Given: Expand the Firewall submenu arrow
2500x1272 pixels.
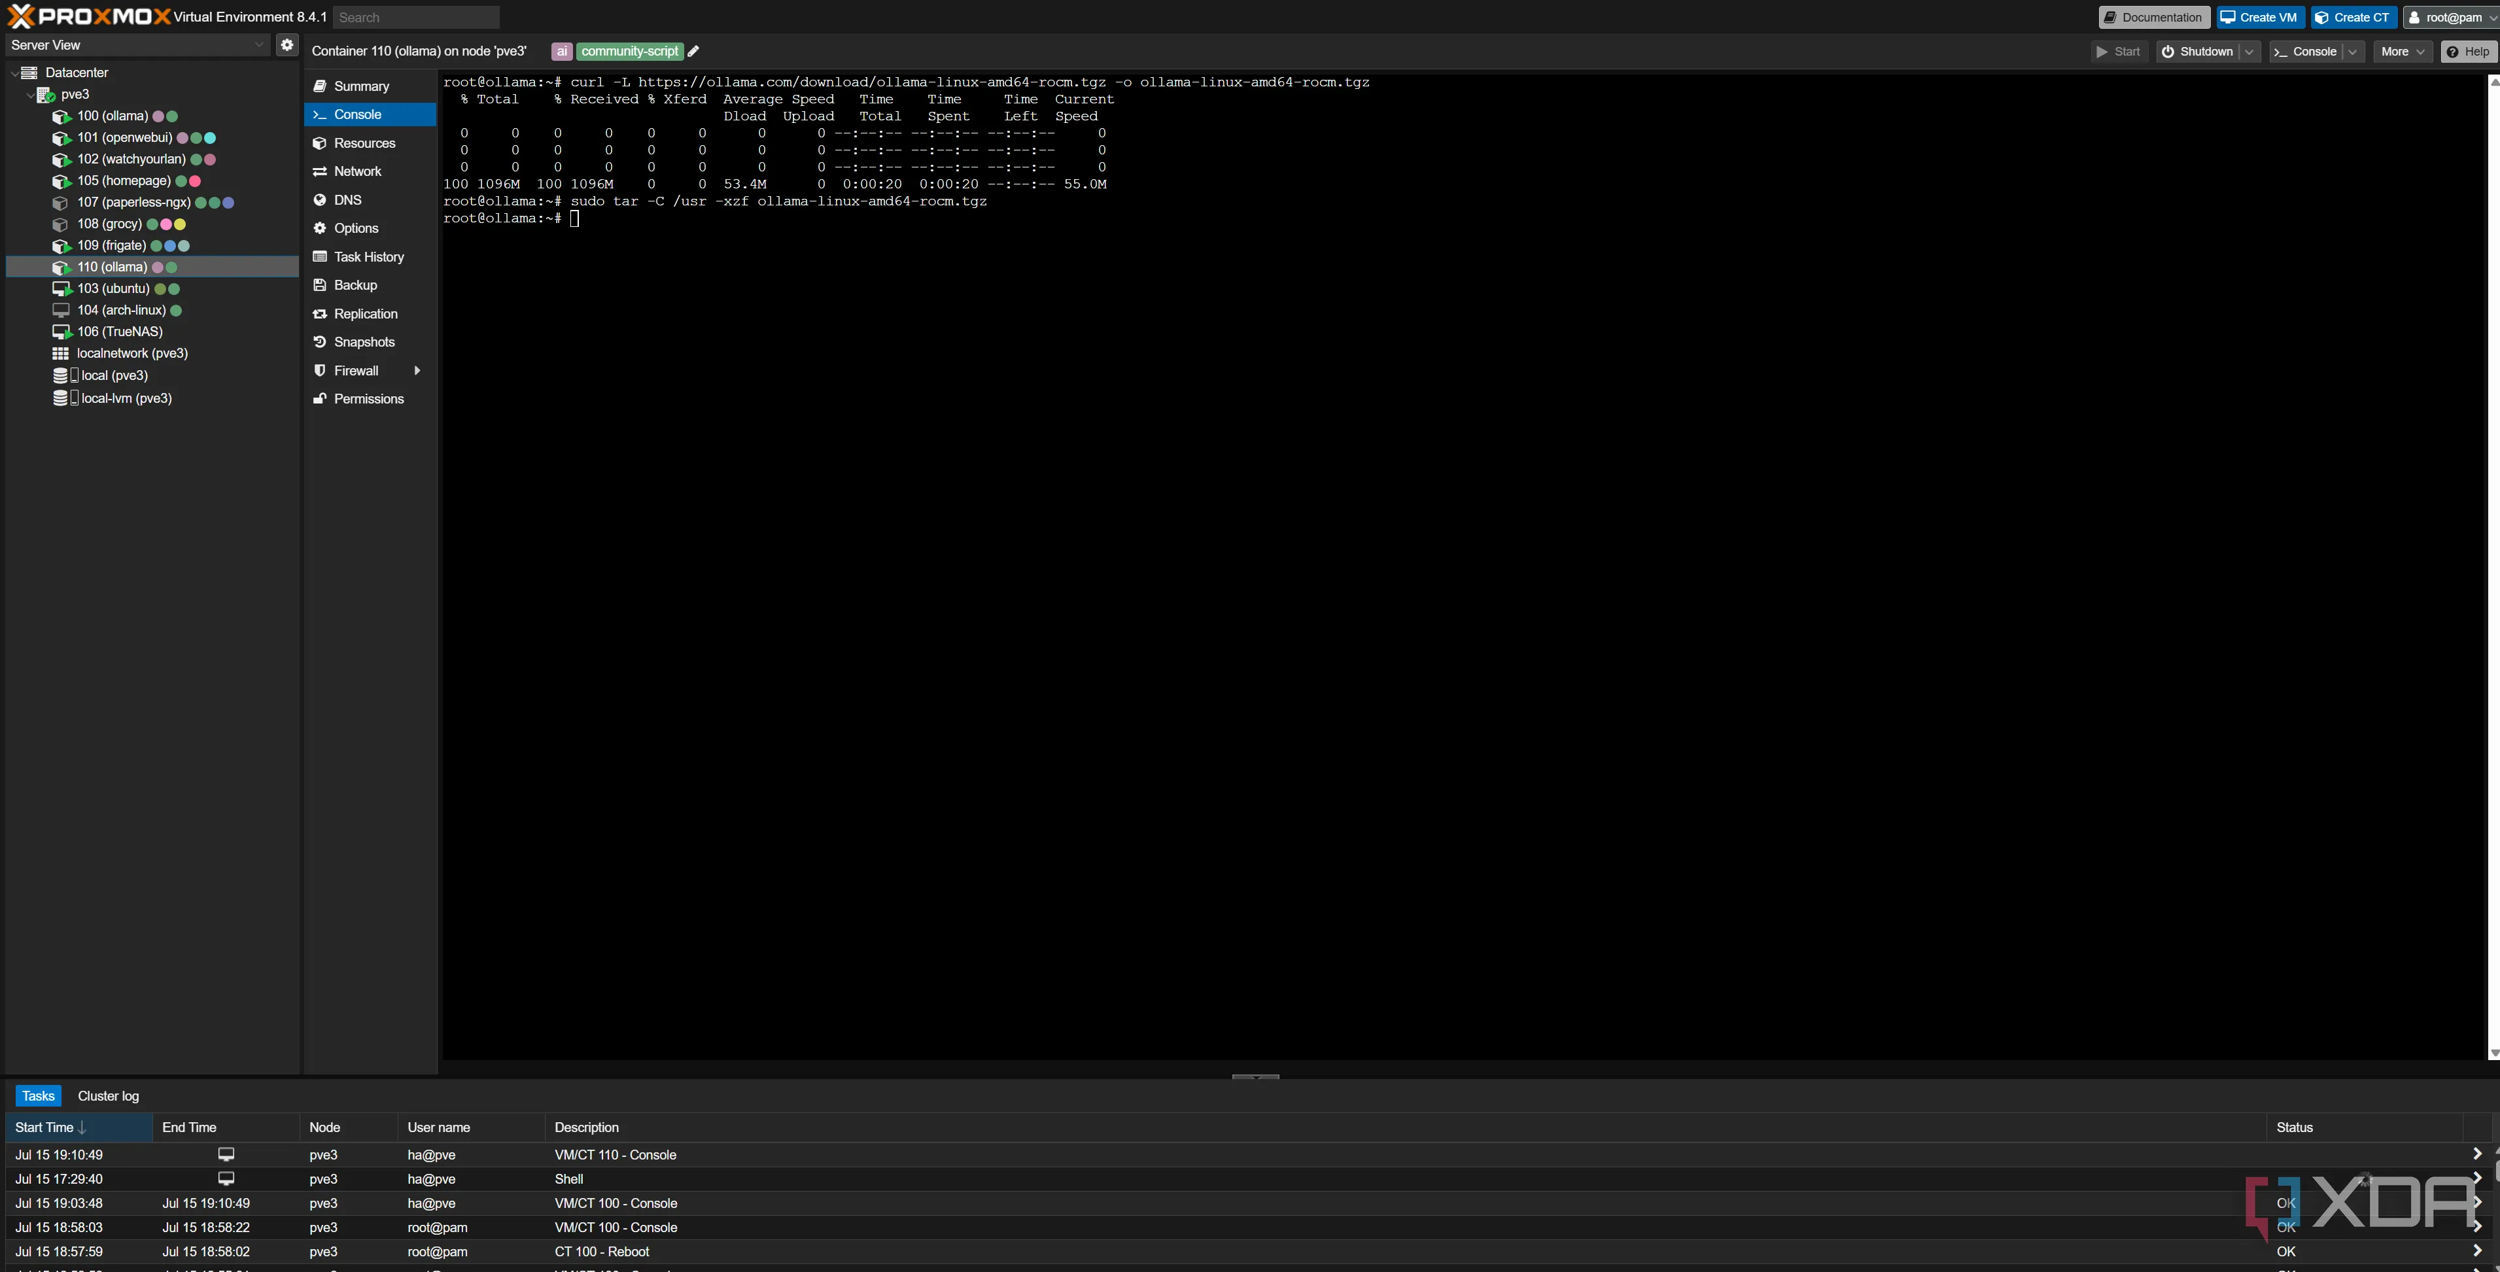Looking at the screenshot, I should [x=417, y=371].
